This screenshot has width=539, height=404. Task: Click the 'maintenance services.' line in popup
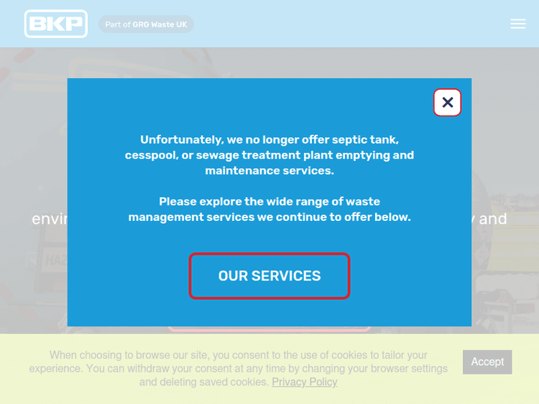point(269,170)
